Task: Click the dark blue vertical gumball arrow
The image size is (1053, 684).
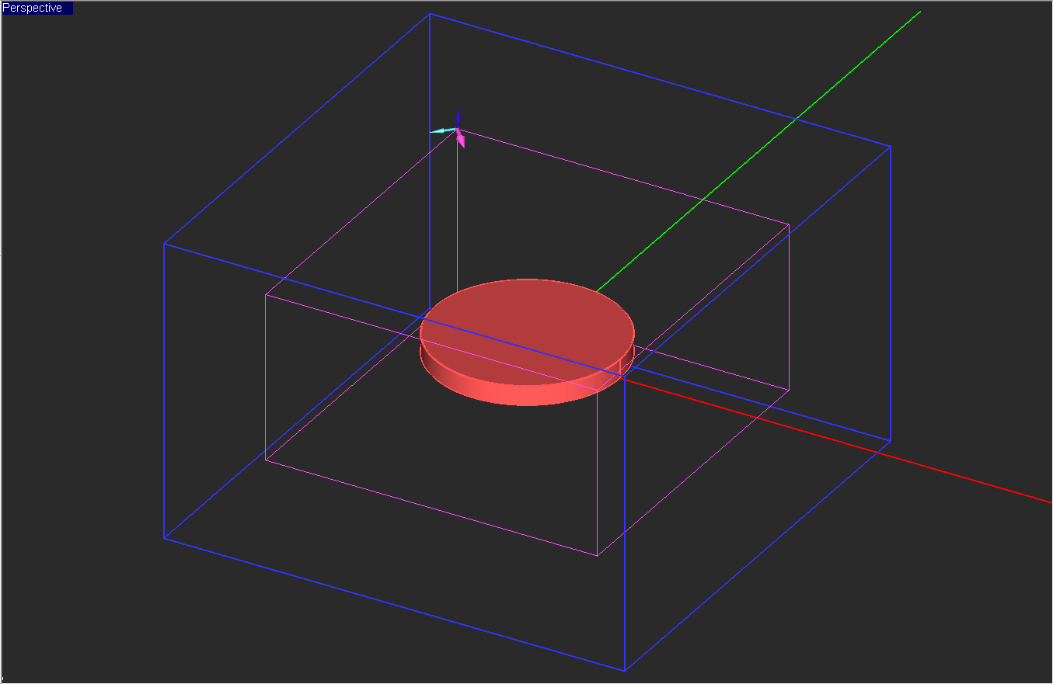Action: pos(458,117)
